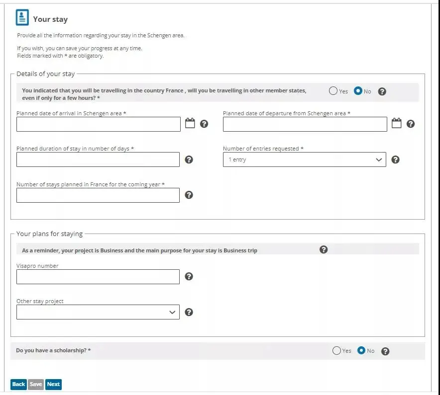Choose No for the scholarship question
This screenshot has width=440, height=395.
tap(361, 350)
